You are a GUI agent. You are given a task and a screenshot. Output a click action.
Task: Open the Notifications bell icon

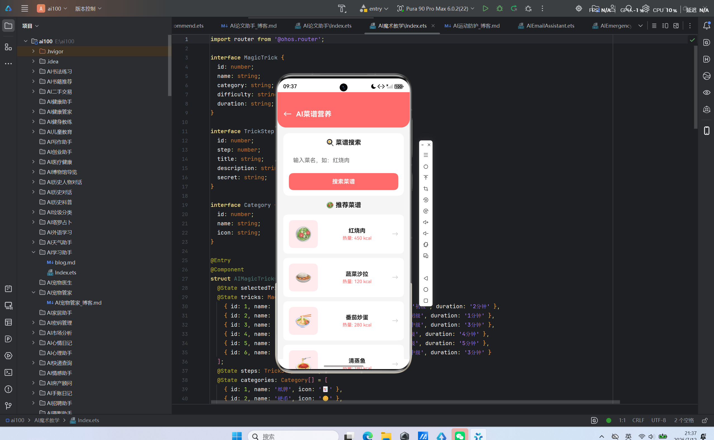tap(706, 26)
